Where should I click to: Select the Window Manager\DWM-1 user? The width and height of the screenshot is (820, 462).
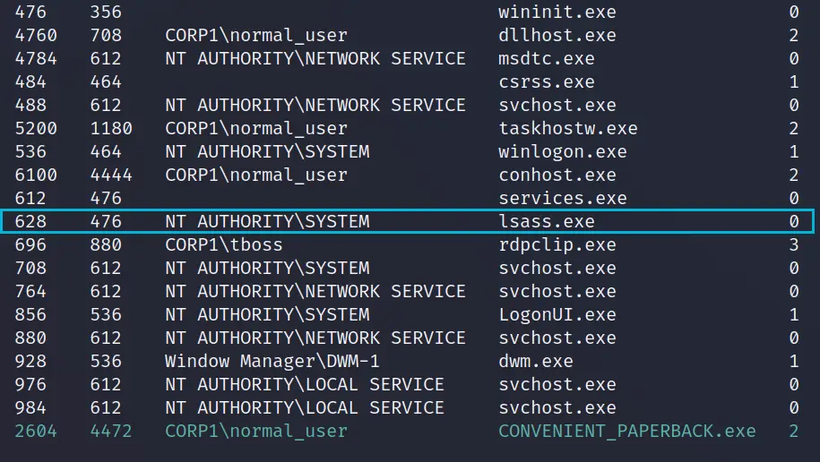pyautogui.click(x=272, y=361)
